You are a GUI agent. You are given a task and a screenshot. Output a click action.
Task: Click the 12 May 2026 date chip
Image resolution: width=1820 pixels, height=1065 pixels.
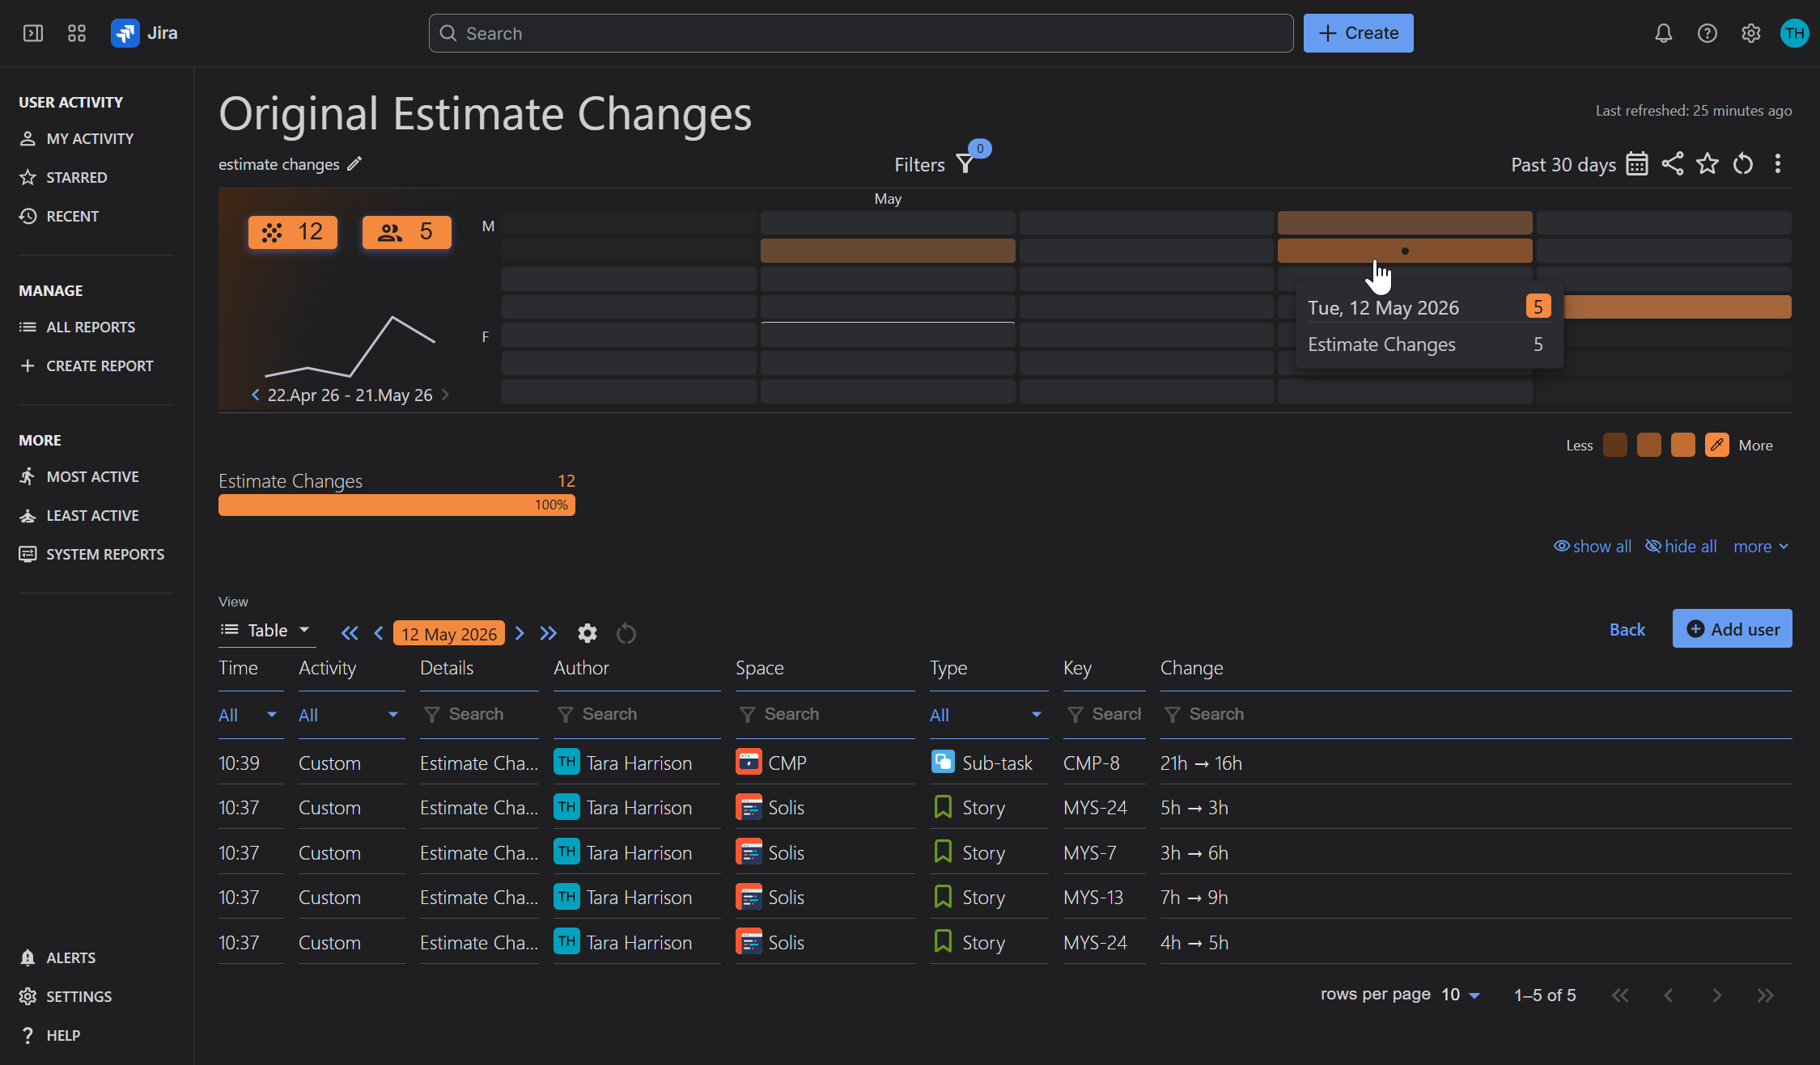click(449, 633)
